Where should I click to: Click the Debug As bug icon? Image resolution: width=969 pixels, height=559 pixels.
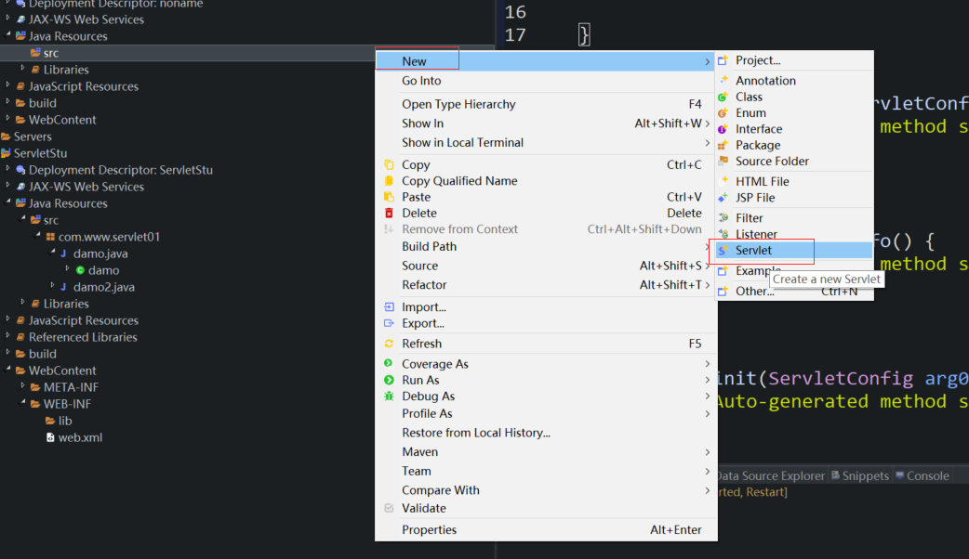click(389, 396)
